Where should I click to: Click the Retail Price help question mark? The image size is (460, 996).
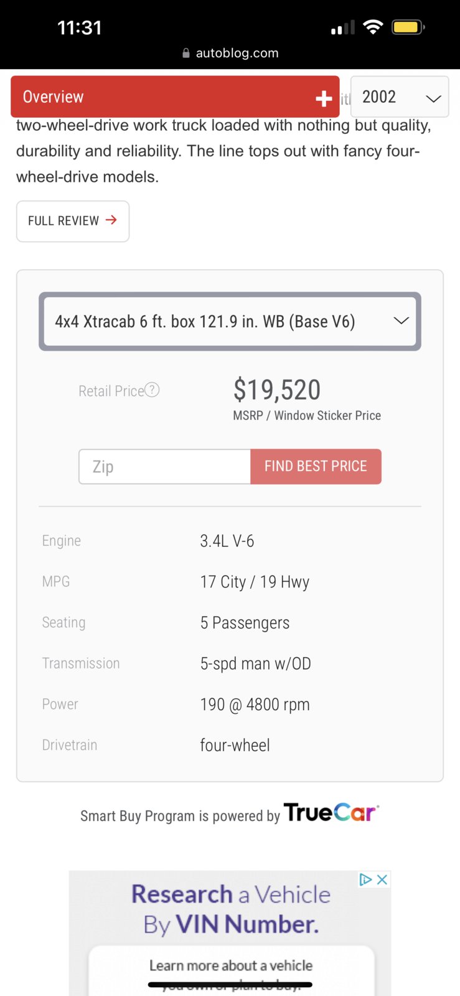point(152,390)
